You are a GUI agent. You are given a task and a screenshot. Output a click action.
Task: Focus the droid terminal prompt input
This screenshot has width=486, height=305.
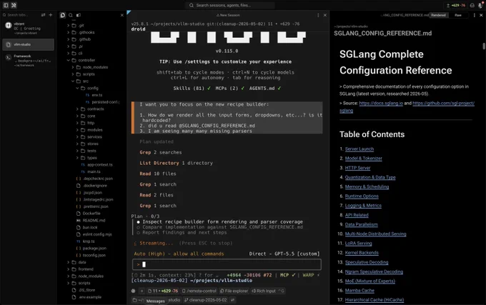click(x=227, y=264)
